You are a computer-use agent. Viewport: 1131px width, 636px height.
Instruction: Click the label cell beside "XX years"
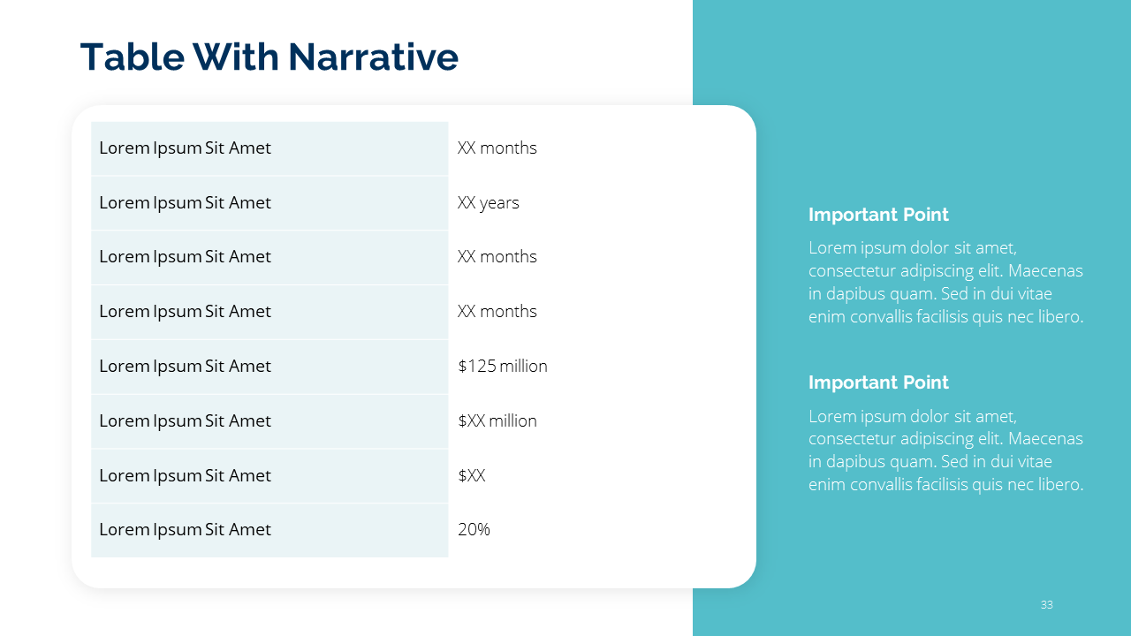[186, 203]
